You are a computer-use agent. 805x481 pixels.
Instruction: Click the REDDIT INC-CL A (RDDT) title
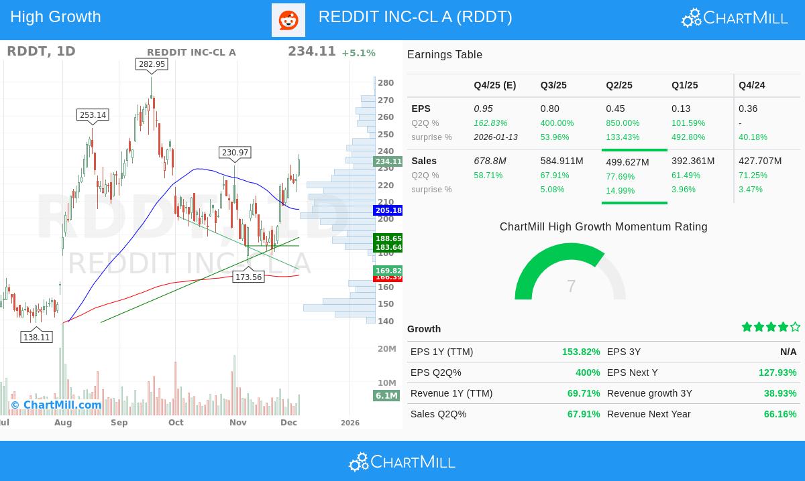pyautogui.click(x=415, y=16)
